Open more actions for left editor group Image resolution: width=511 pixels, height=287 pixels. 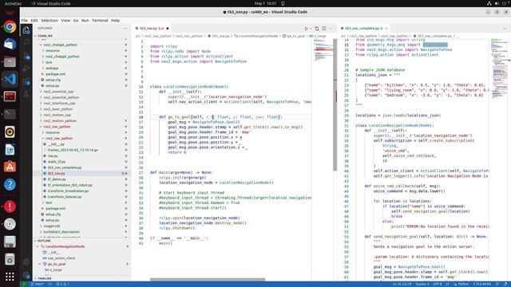331,29
